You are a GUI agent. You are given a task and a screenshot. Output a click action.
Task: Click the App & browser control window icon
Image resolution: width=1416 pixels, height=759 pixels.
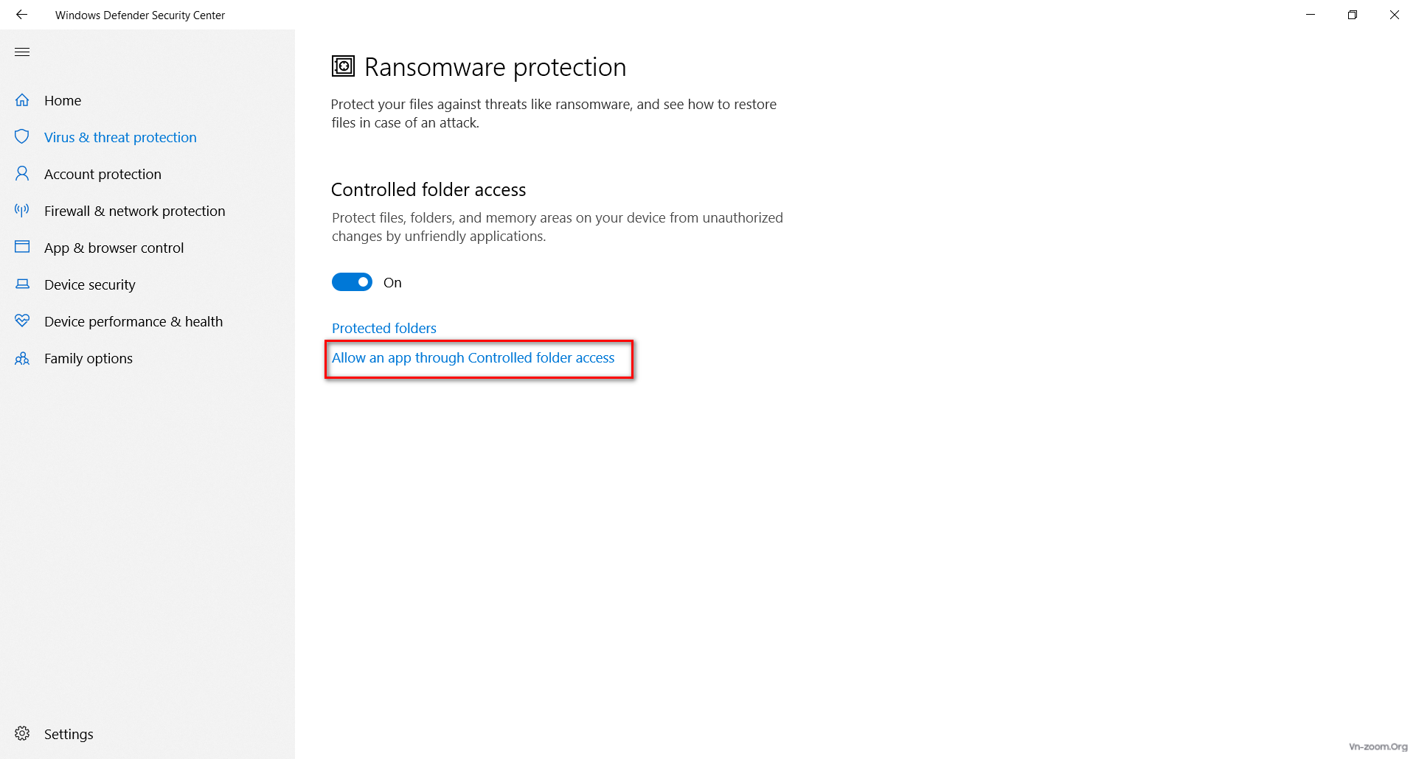pyautogui.click(x=22, y=247)
